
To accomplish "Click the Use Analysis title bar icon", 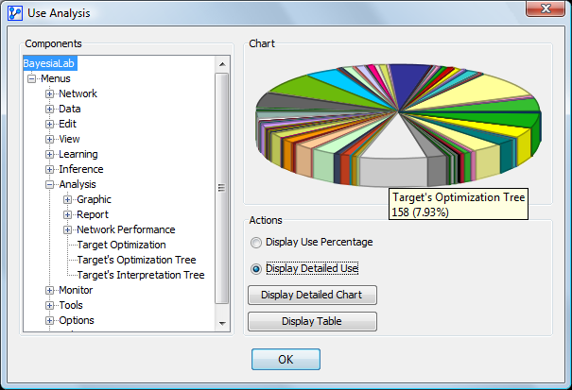I will pyautogui.click(x=15, y=11).
